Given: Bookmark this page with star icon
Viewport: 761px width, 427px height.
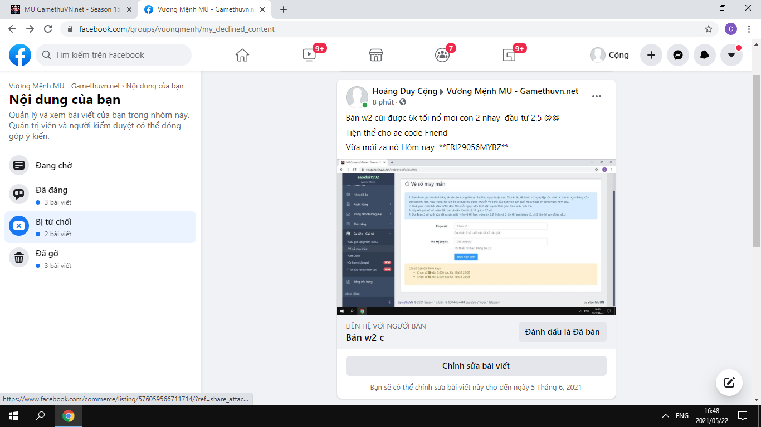Looking at the screenshot, I should tap(708, 29).
